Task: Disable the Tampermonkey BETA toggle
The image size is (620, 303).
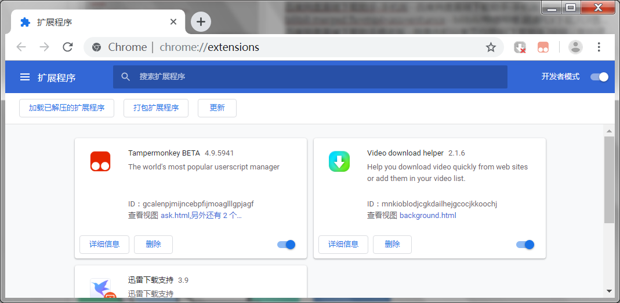Action: (287, 245)
